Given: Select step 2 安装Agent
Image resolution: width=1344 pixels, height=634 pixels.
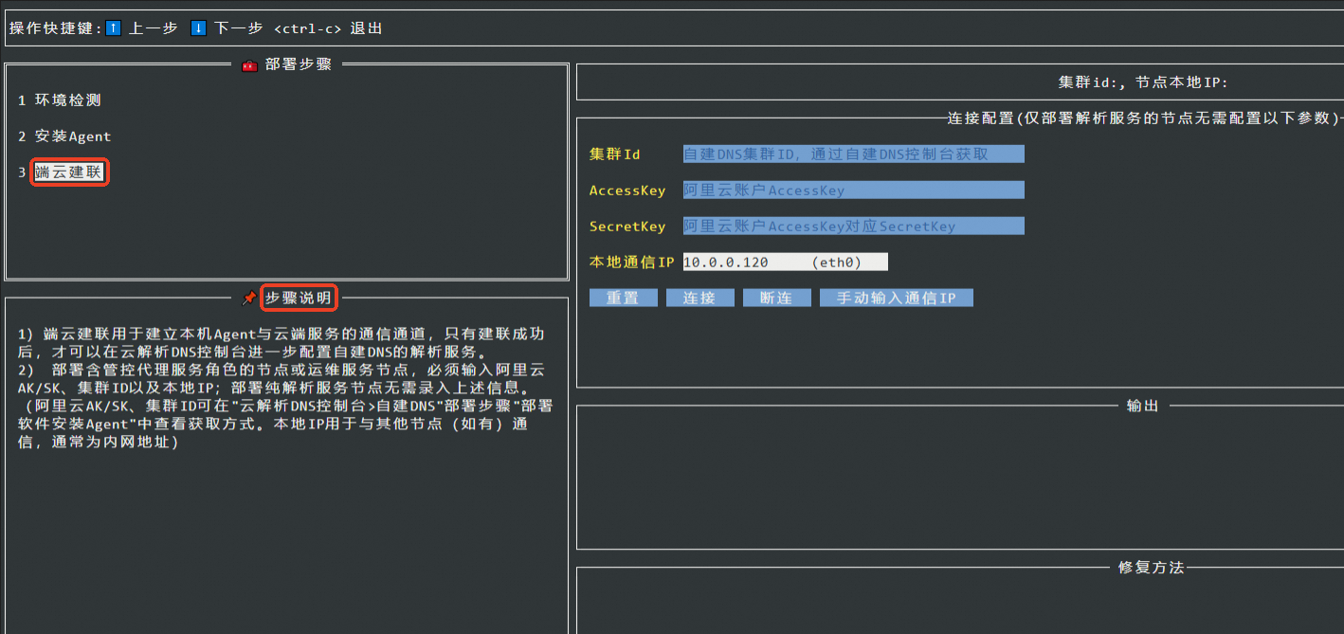Looking at the screenshot, I should click(64, 136).
